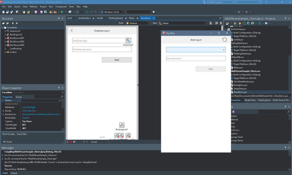Expand the ActionList1 node in Structure tree

pyautogui.click(x=5, y=31)
